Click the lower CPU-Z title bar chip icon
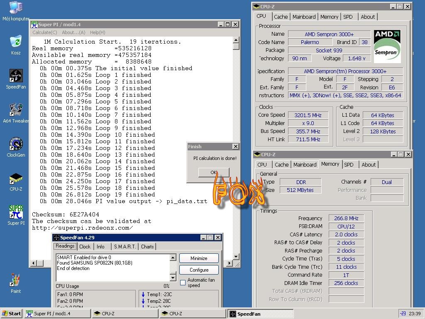This screenshot has width=425, height=319. click(x=257, y=155)
